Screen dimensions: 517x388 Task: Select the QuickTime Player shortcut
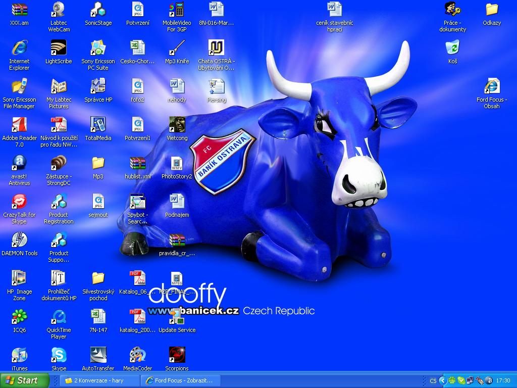(59, 317)
